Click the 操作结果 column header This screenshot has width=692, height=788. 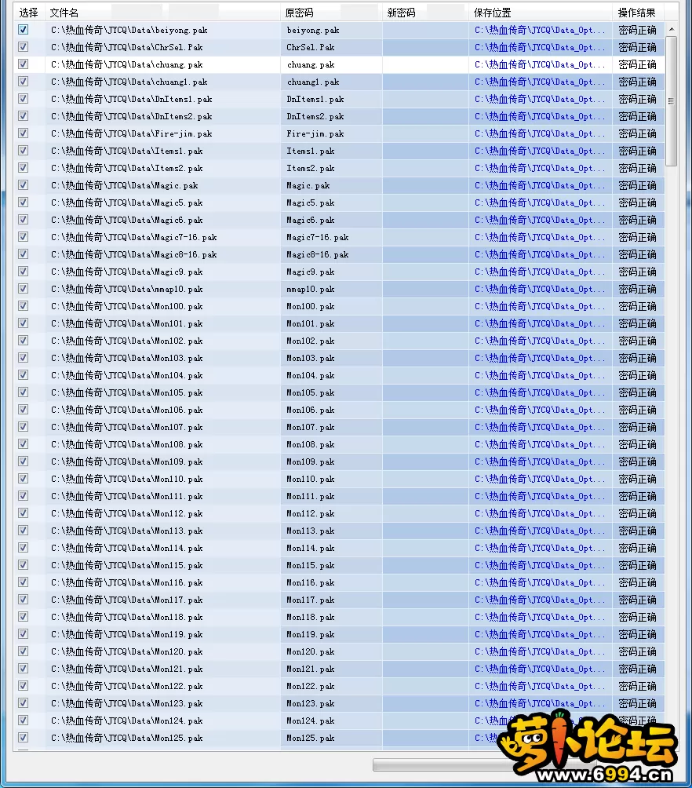pyautogui.click(x=637, y=13)
